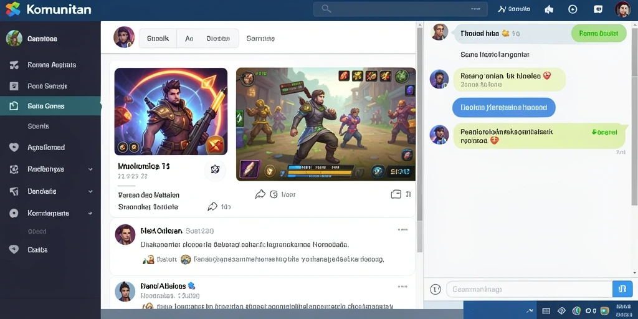The image size is (638, 319).
Task: Click the emoji icon left of message input
Action: pyautogui.click(x=436, y=289)
